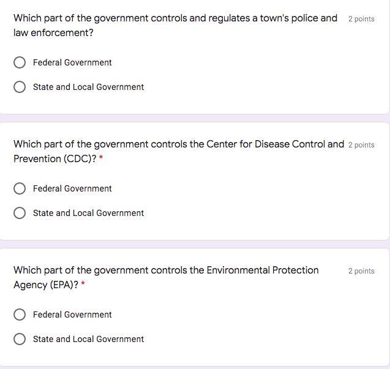The height and width of the screenshot is (369, 390).
Task: Click the Environmental Protection Agency question title
Action: tap(166, 277)
